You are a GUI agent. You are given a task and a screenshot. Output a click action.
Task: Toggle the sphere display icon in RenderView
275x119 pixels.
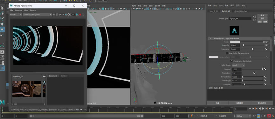(57, 15)
